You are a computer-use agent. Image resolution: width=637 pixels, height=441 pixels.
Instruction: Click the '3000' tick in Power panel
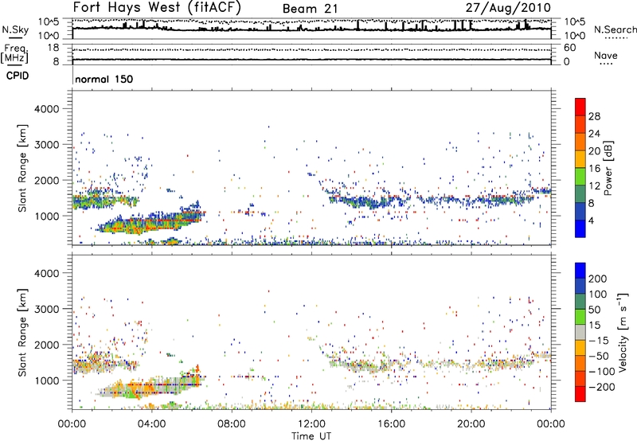[x=47, y=145]
